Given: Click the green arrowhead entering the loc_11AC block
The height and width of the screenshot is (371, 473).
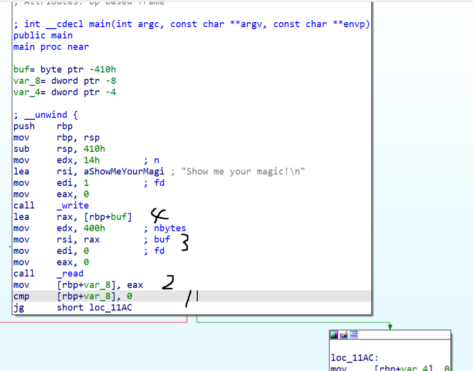Looking at the screenshot, I should [390, 326].
